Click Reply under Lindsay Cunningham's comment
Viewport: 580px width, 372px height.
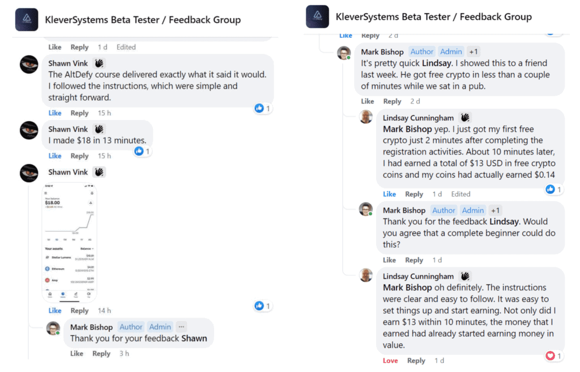pyautogui.click(x=414, y=194)
